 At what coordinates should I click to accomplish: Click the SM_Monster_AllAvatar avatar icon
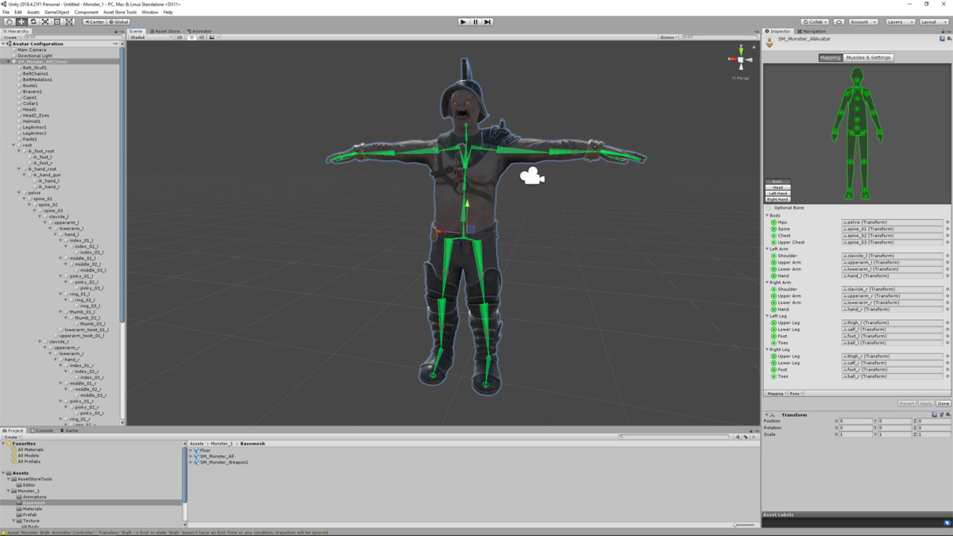(x=770, y=41)
